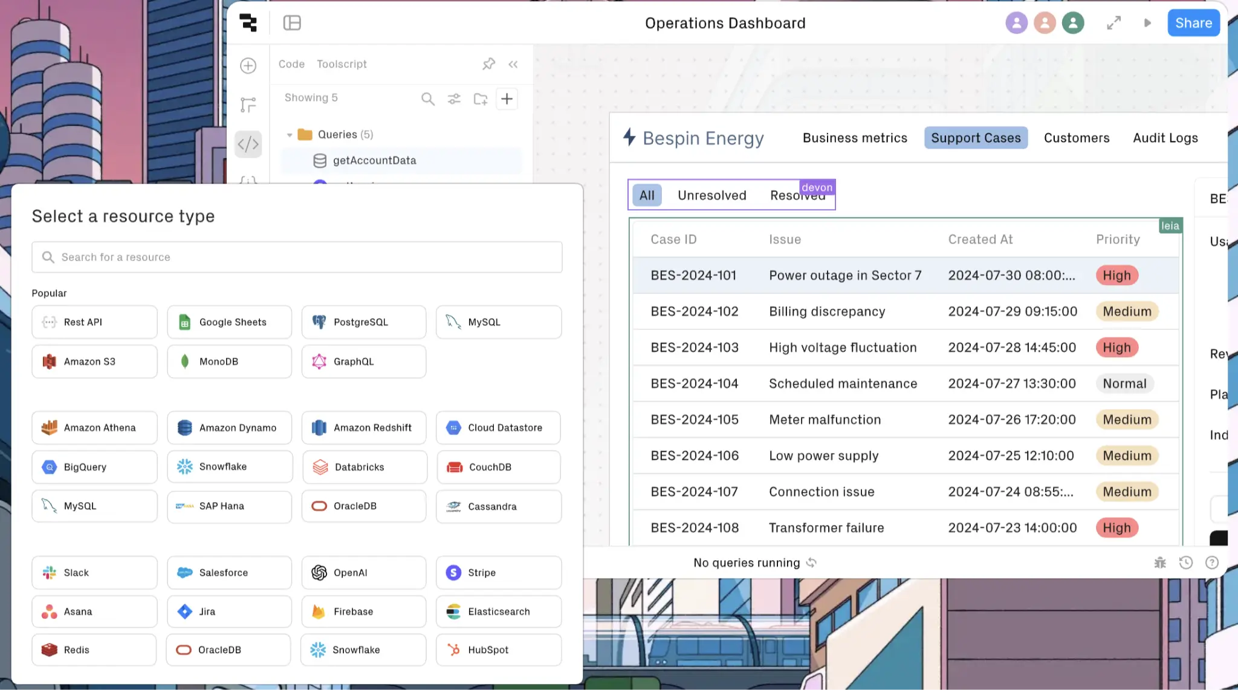Select the code editor icon in the left rail

pos(248,144)
